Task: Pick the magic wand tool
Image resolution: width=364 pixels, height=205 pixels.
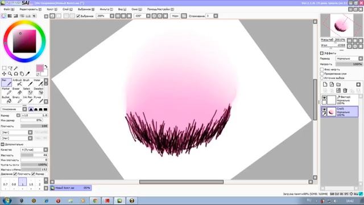Action: click(x=16, y=68)
